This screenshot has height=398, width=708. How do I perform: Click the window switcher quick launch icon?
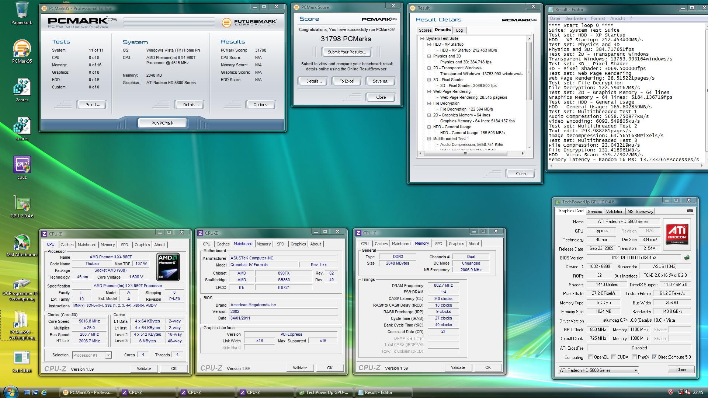tap(35, 392)
